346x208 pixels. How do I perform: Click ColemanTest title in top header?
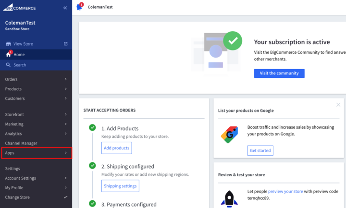[100, 7]
